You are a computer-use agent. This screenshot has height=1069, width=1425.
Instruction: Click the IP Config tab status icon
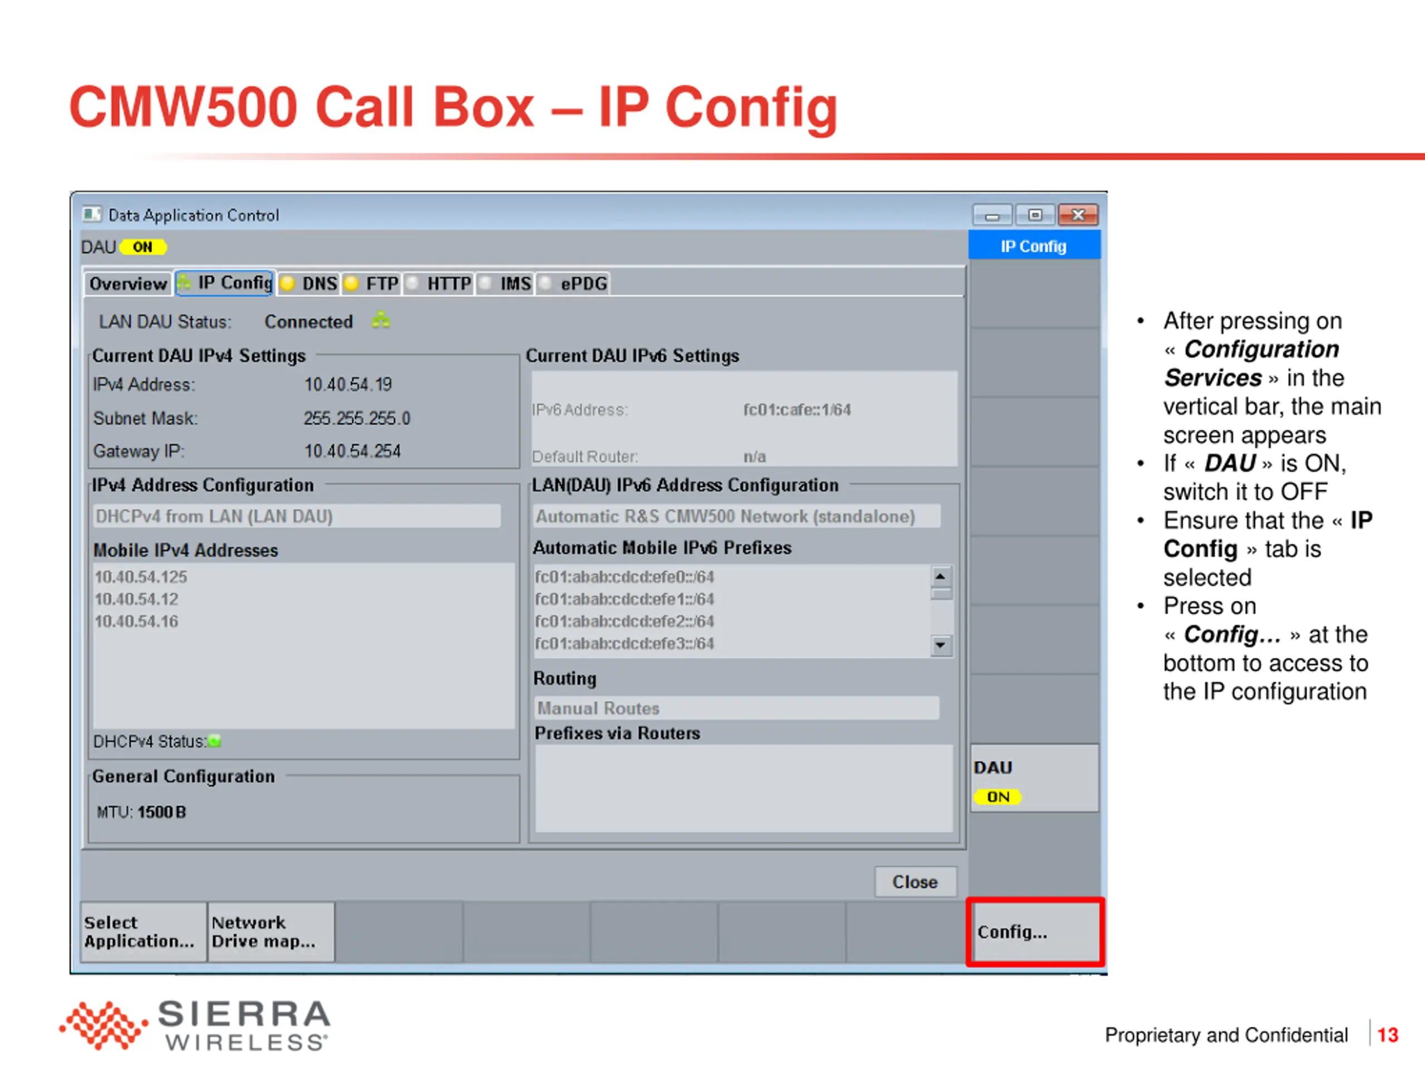[x=185, y=282]
